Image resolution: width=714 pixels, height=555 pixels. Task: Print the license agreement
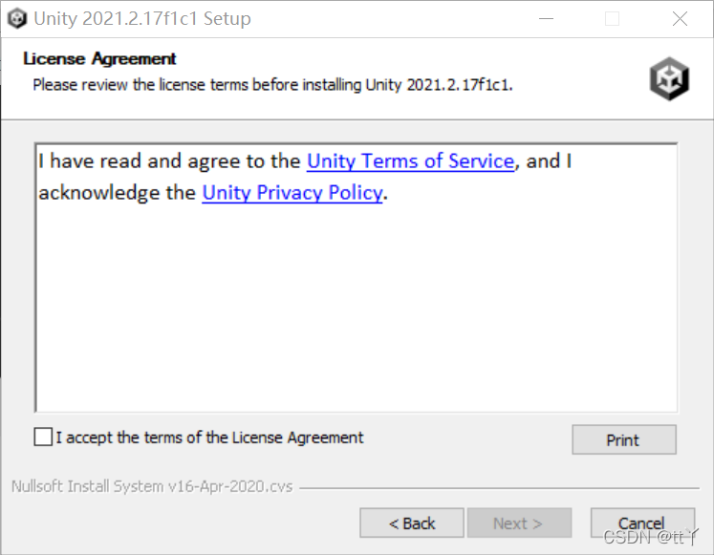tap(624, 439)
